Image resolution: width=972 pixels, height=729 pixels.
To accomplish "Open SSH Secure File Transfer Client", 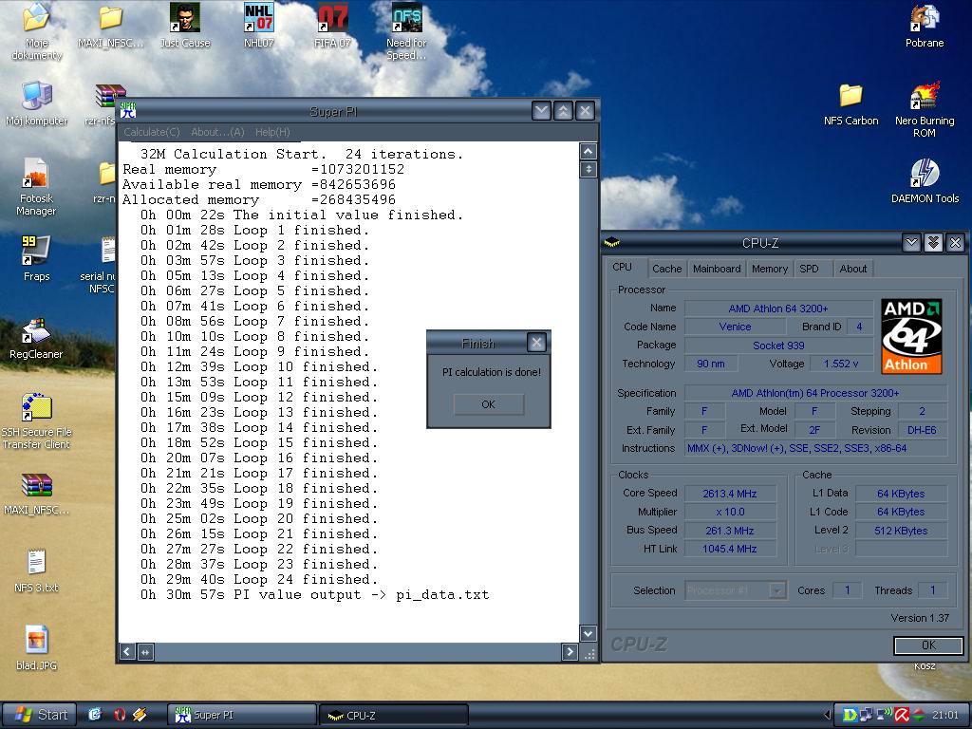I will [x=36, y=421].
